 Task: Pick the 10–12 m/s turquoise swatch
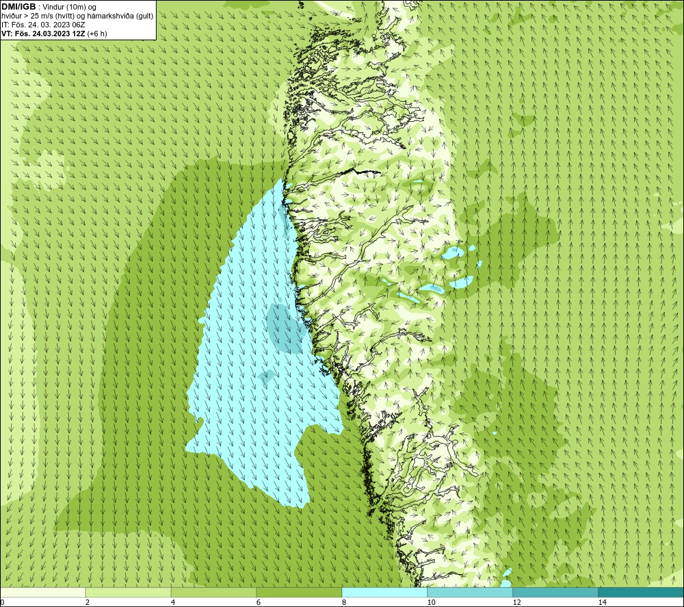coord(471,593)
